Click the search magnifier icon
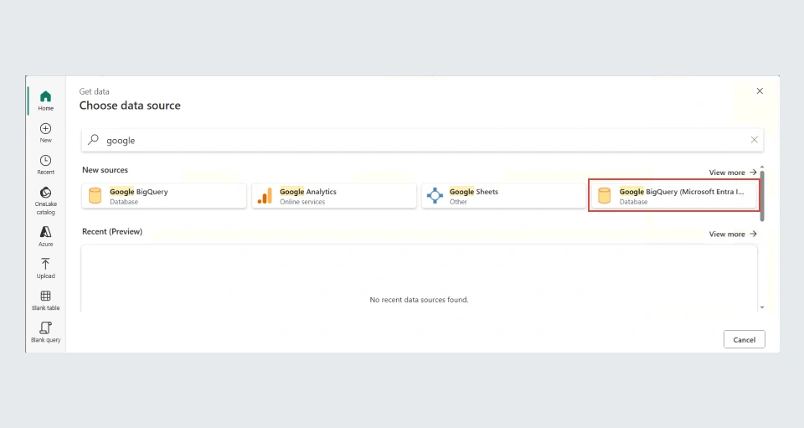The height and width of the screenshot is (428, 804). (93, 139)
